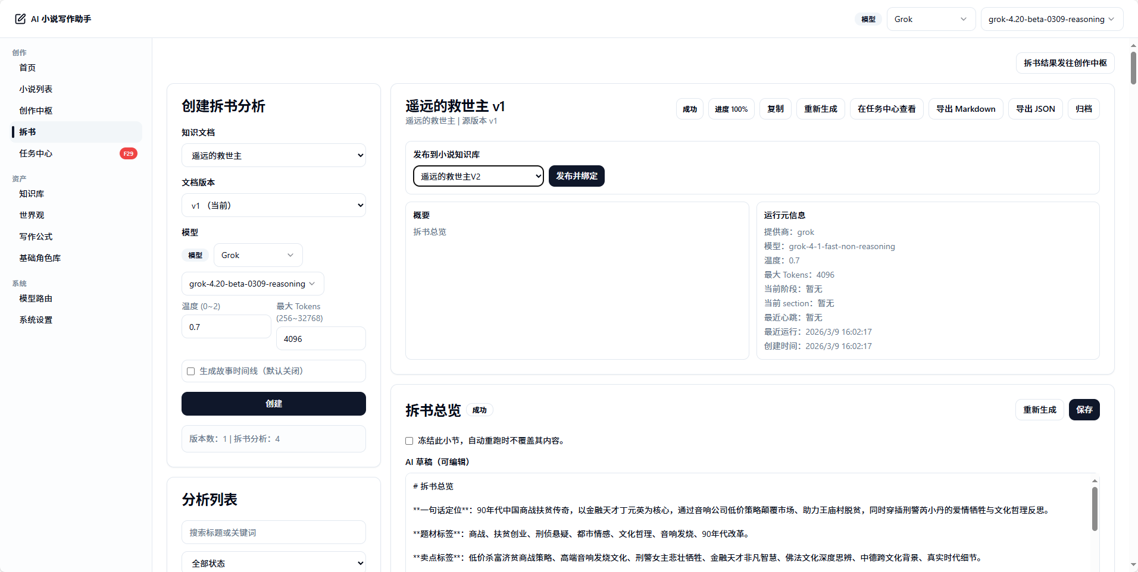Open 系统设置 from the sidebar

pyautogui.click(x=35, y=319)
